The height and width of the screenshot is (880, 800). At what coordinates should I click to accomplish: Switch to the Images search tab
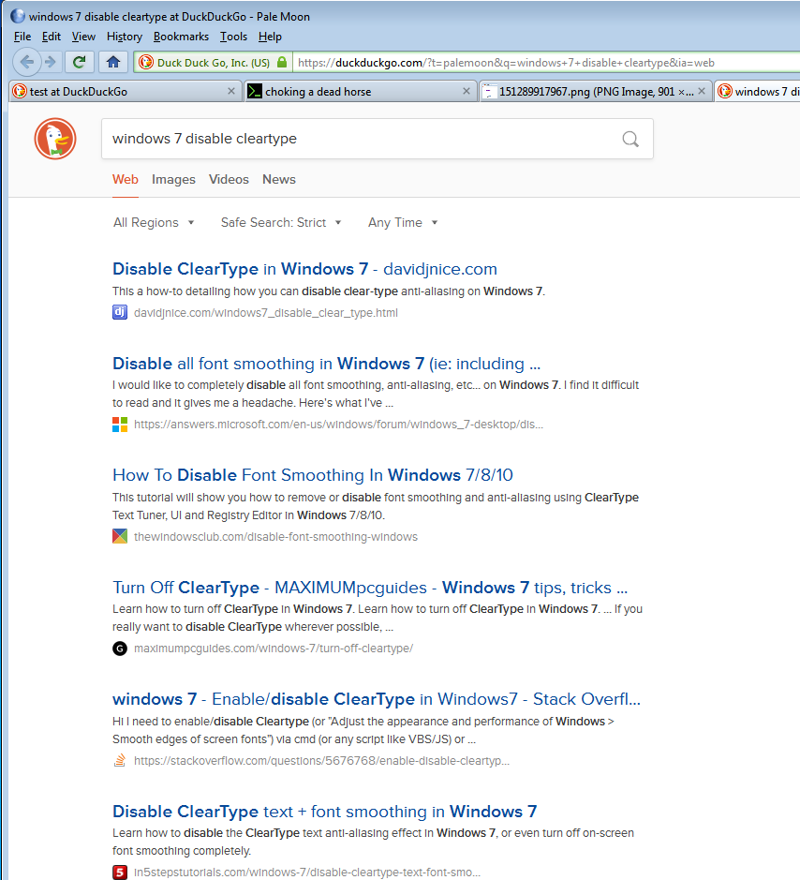(x=173, y=180)
